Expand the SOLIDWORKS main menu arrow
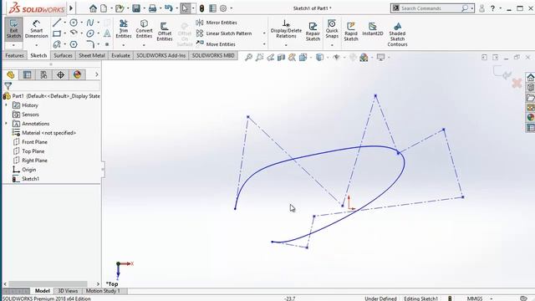 [x=71, y=8]
